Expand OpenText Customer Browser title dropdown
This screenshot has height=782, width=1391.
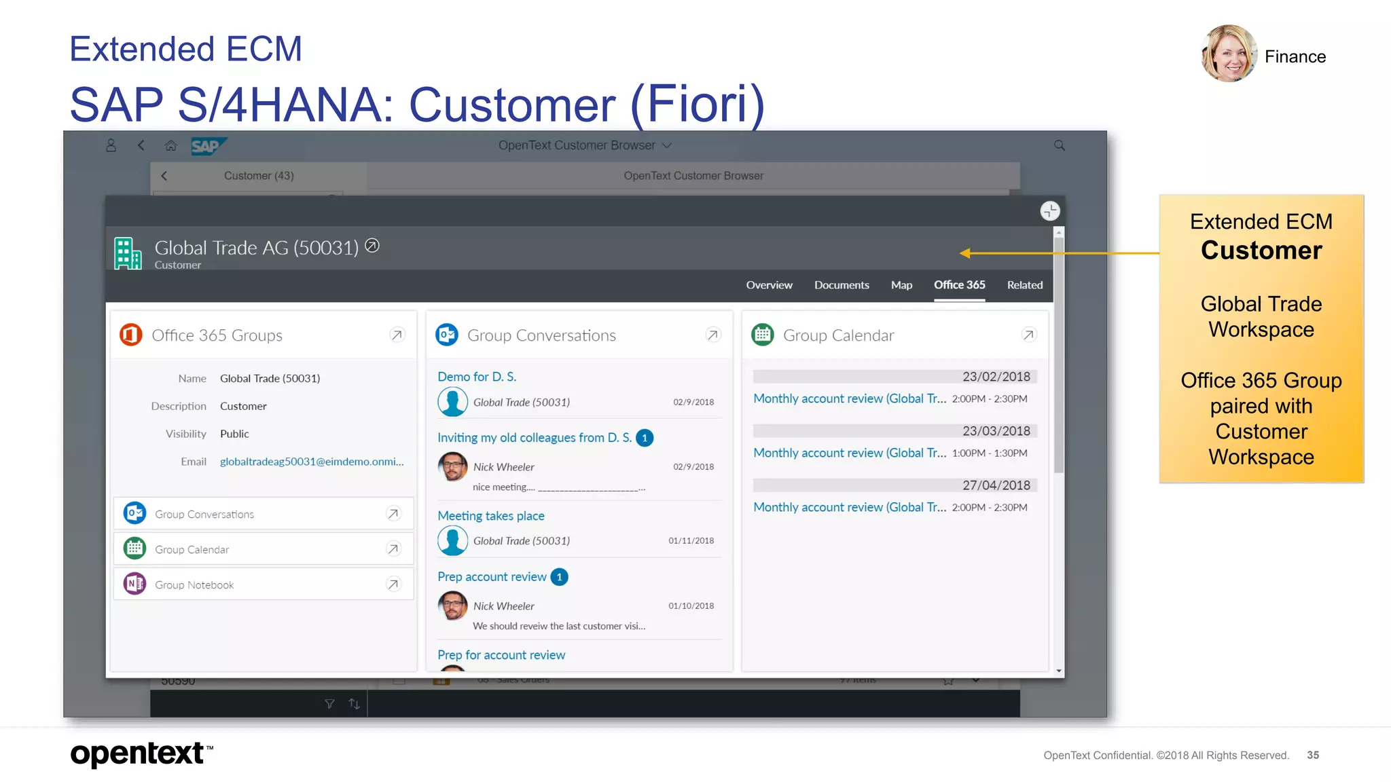click(x=667, y=145)
